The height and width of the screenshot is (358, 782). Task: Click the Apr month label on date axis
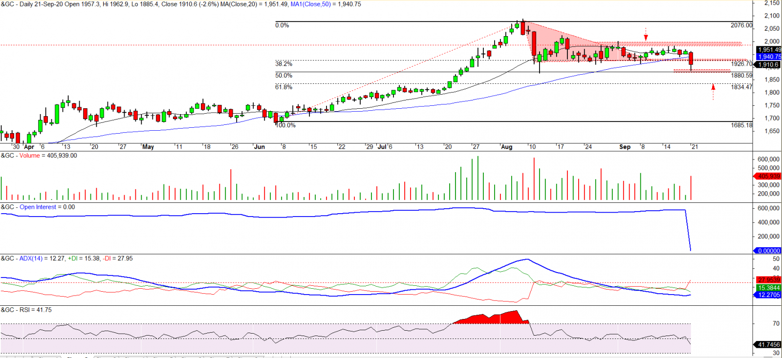(x=29, y=147)
